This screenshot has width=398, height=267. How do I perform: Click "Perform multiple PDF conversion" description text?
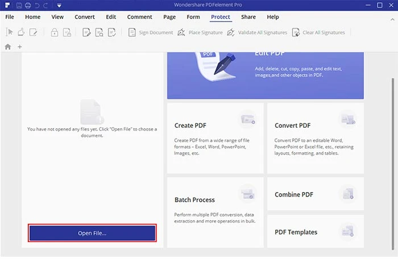pos(214,218)
